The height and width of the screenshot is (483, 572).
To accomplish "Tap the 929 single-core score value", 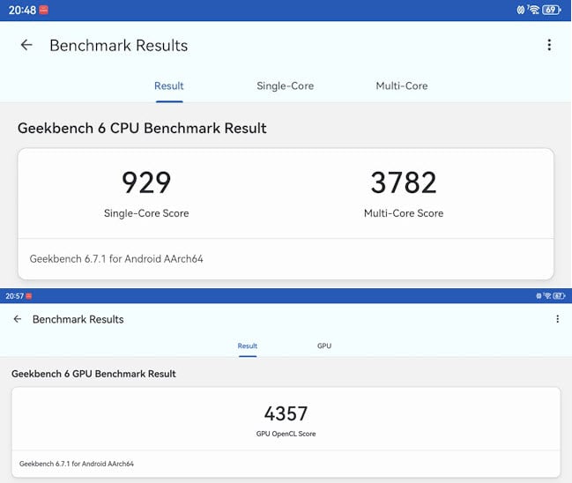I will [146, 182].
